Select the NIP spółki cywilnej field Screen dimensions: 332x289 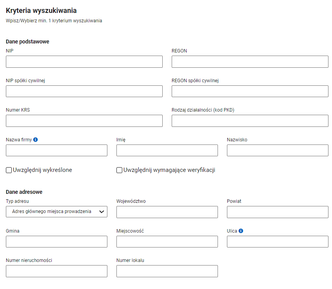point(84,92)
